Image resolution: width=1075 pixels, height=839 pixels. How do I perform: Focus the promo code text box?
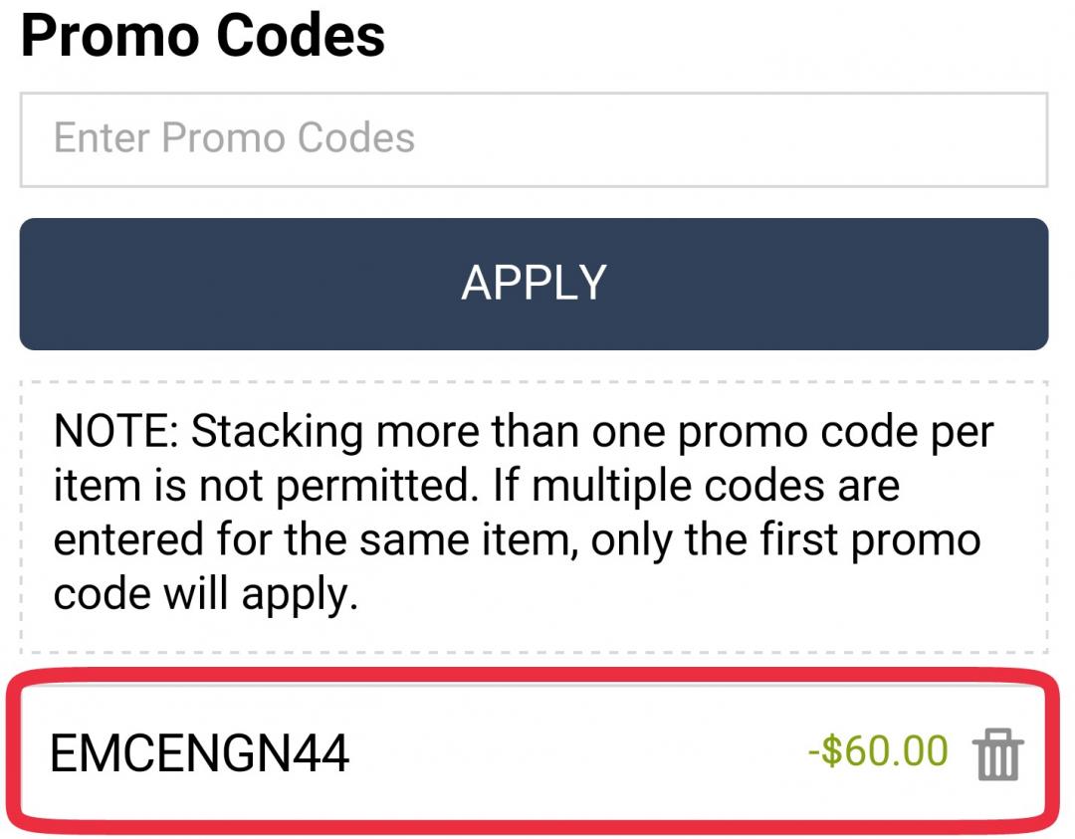(534, 139)
